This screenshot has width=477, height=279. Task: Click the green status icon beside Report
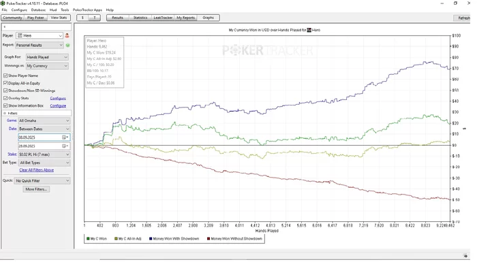(x=67, y=45)
